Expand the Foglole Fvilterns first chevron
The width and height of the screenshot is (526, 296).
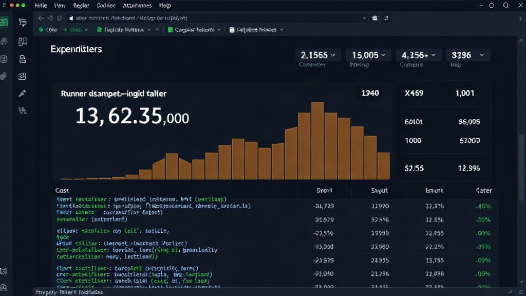pyautogui.click(x=148, y=30)
